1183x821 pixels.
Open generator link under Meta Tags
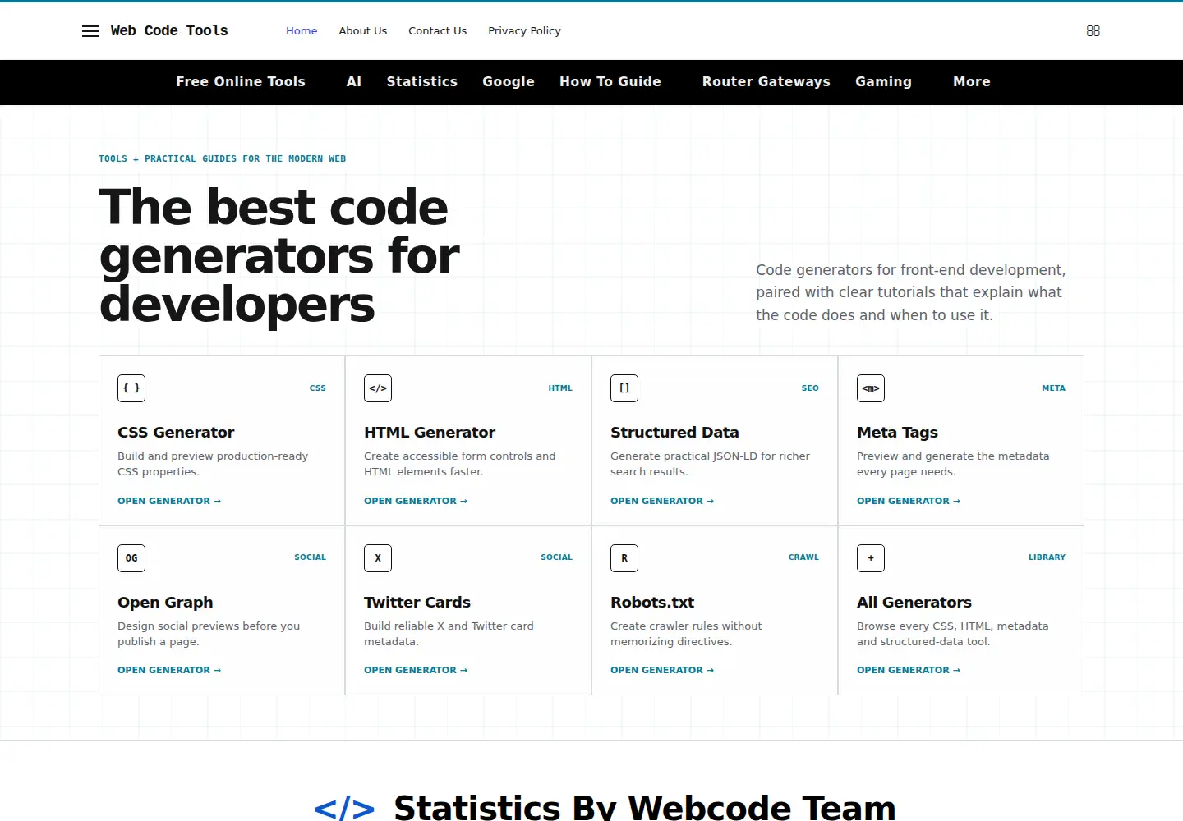coord(909,501)
